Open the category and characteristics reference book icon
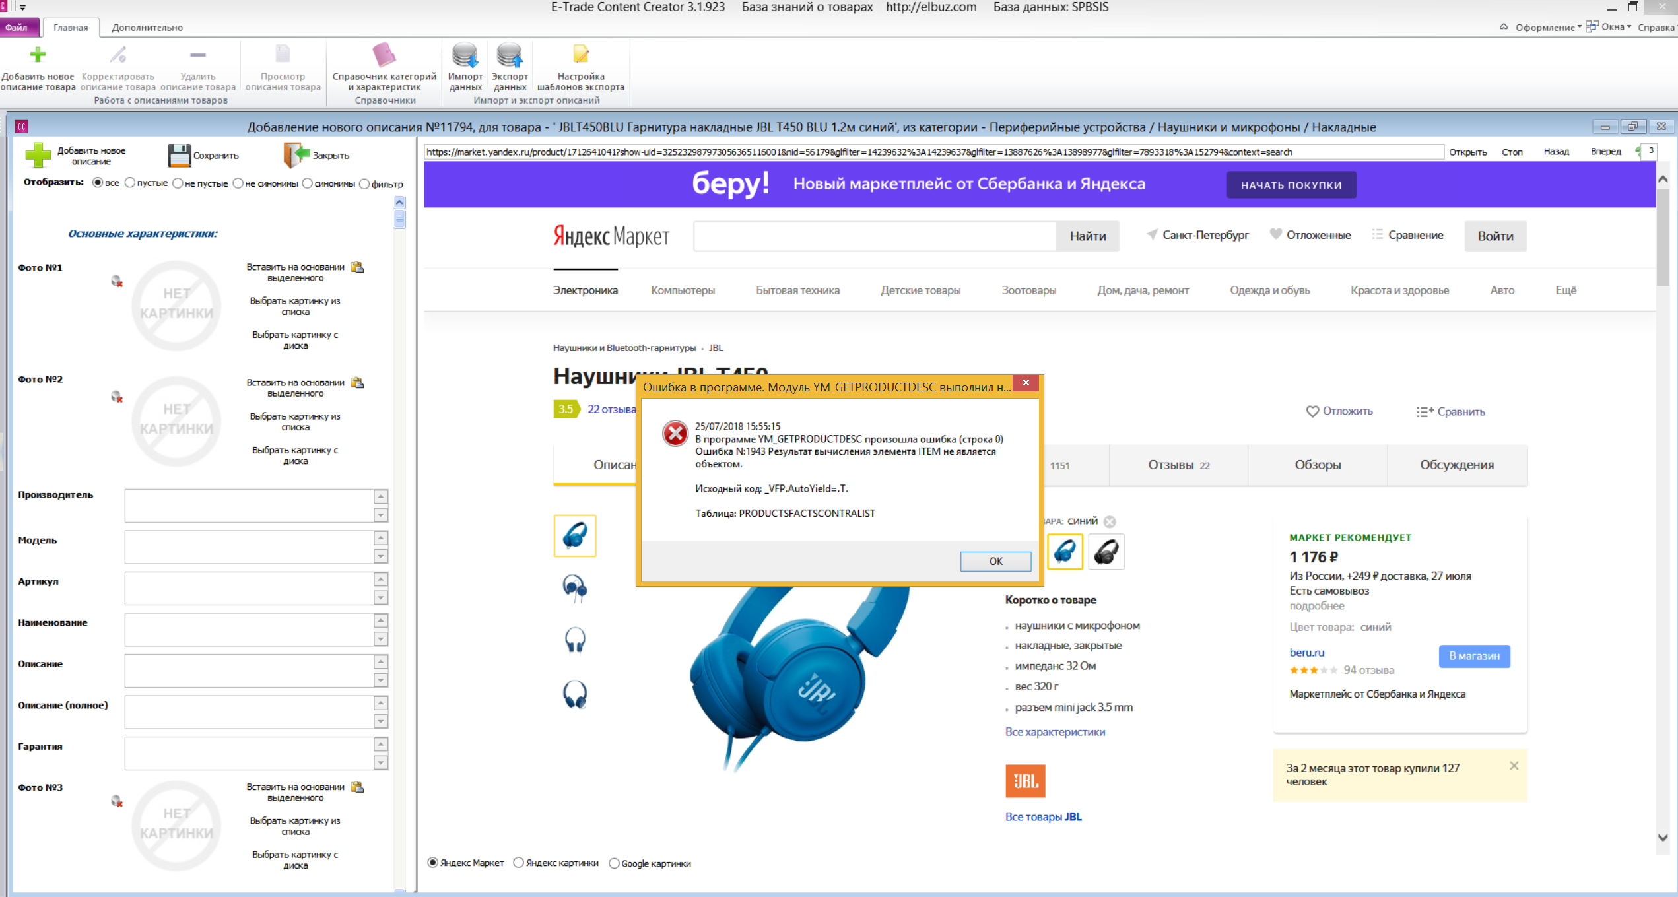Viewport: 1678px width, 897px height. (x=384, y=55)
